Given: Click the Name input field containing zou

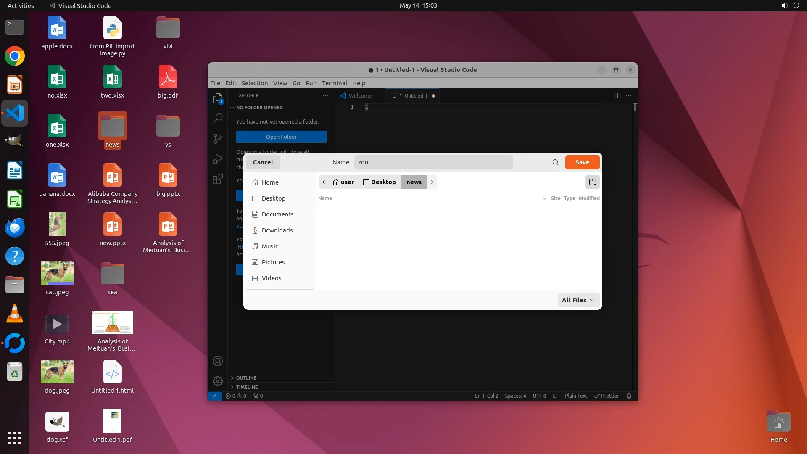Looking at the screenshot, I should (x=433, y=162).
